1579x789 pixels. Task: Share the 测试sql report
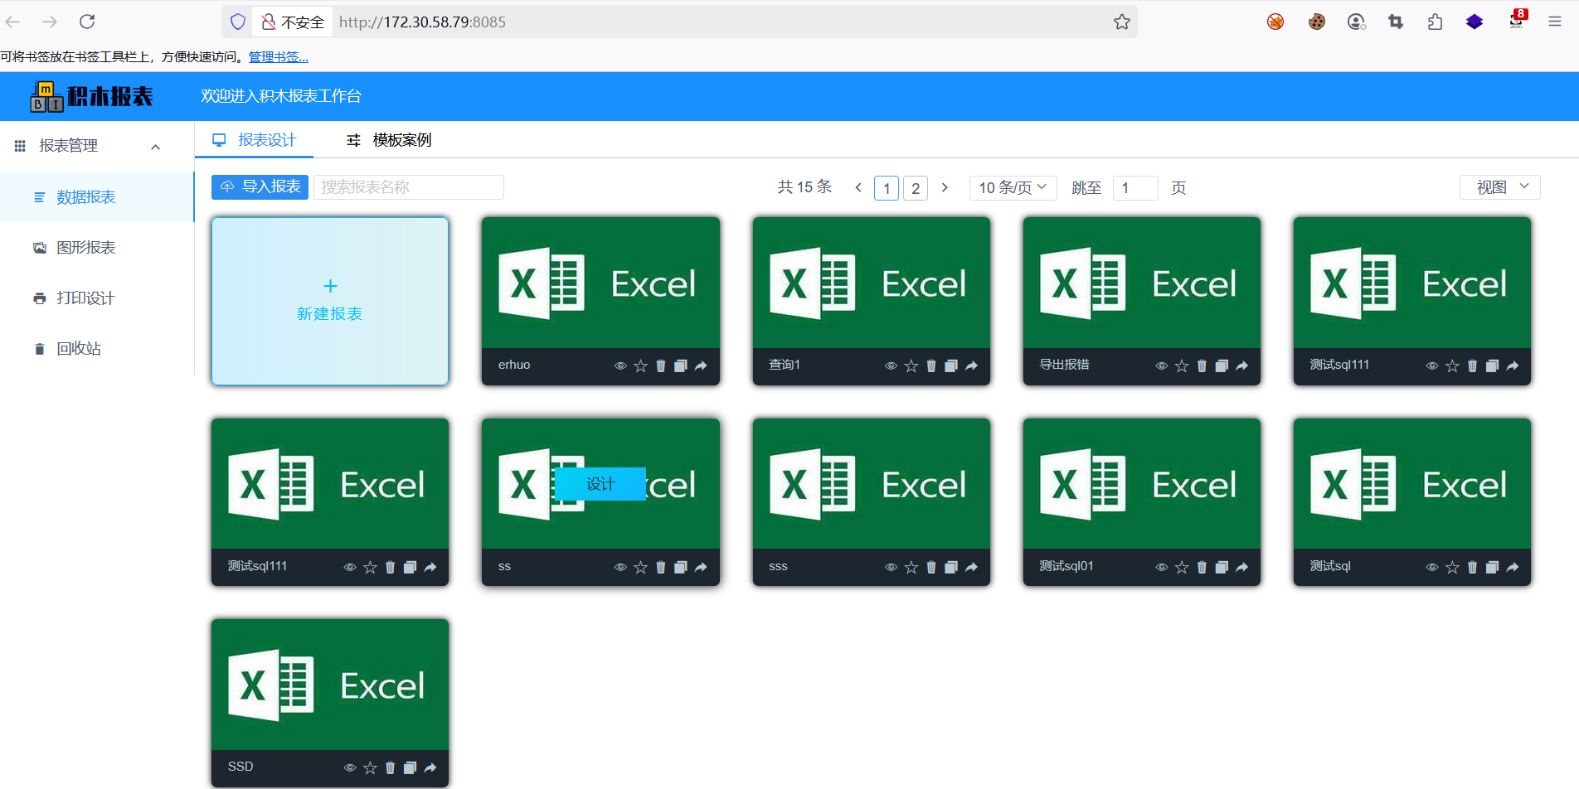click(1513, 568)
